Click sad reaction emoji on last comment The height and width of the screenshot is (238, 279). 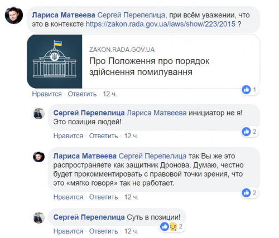tap(173, 226)
